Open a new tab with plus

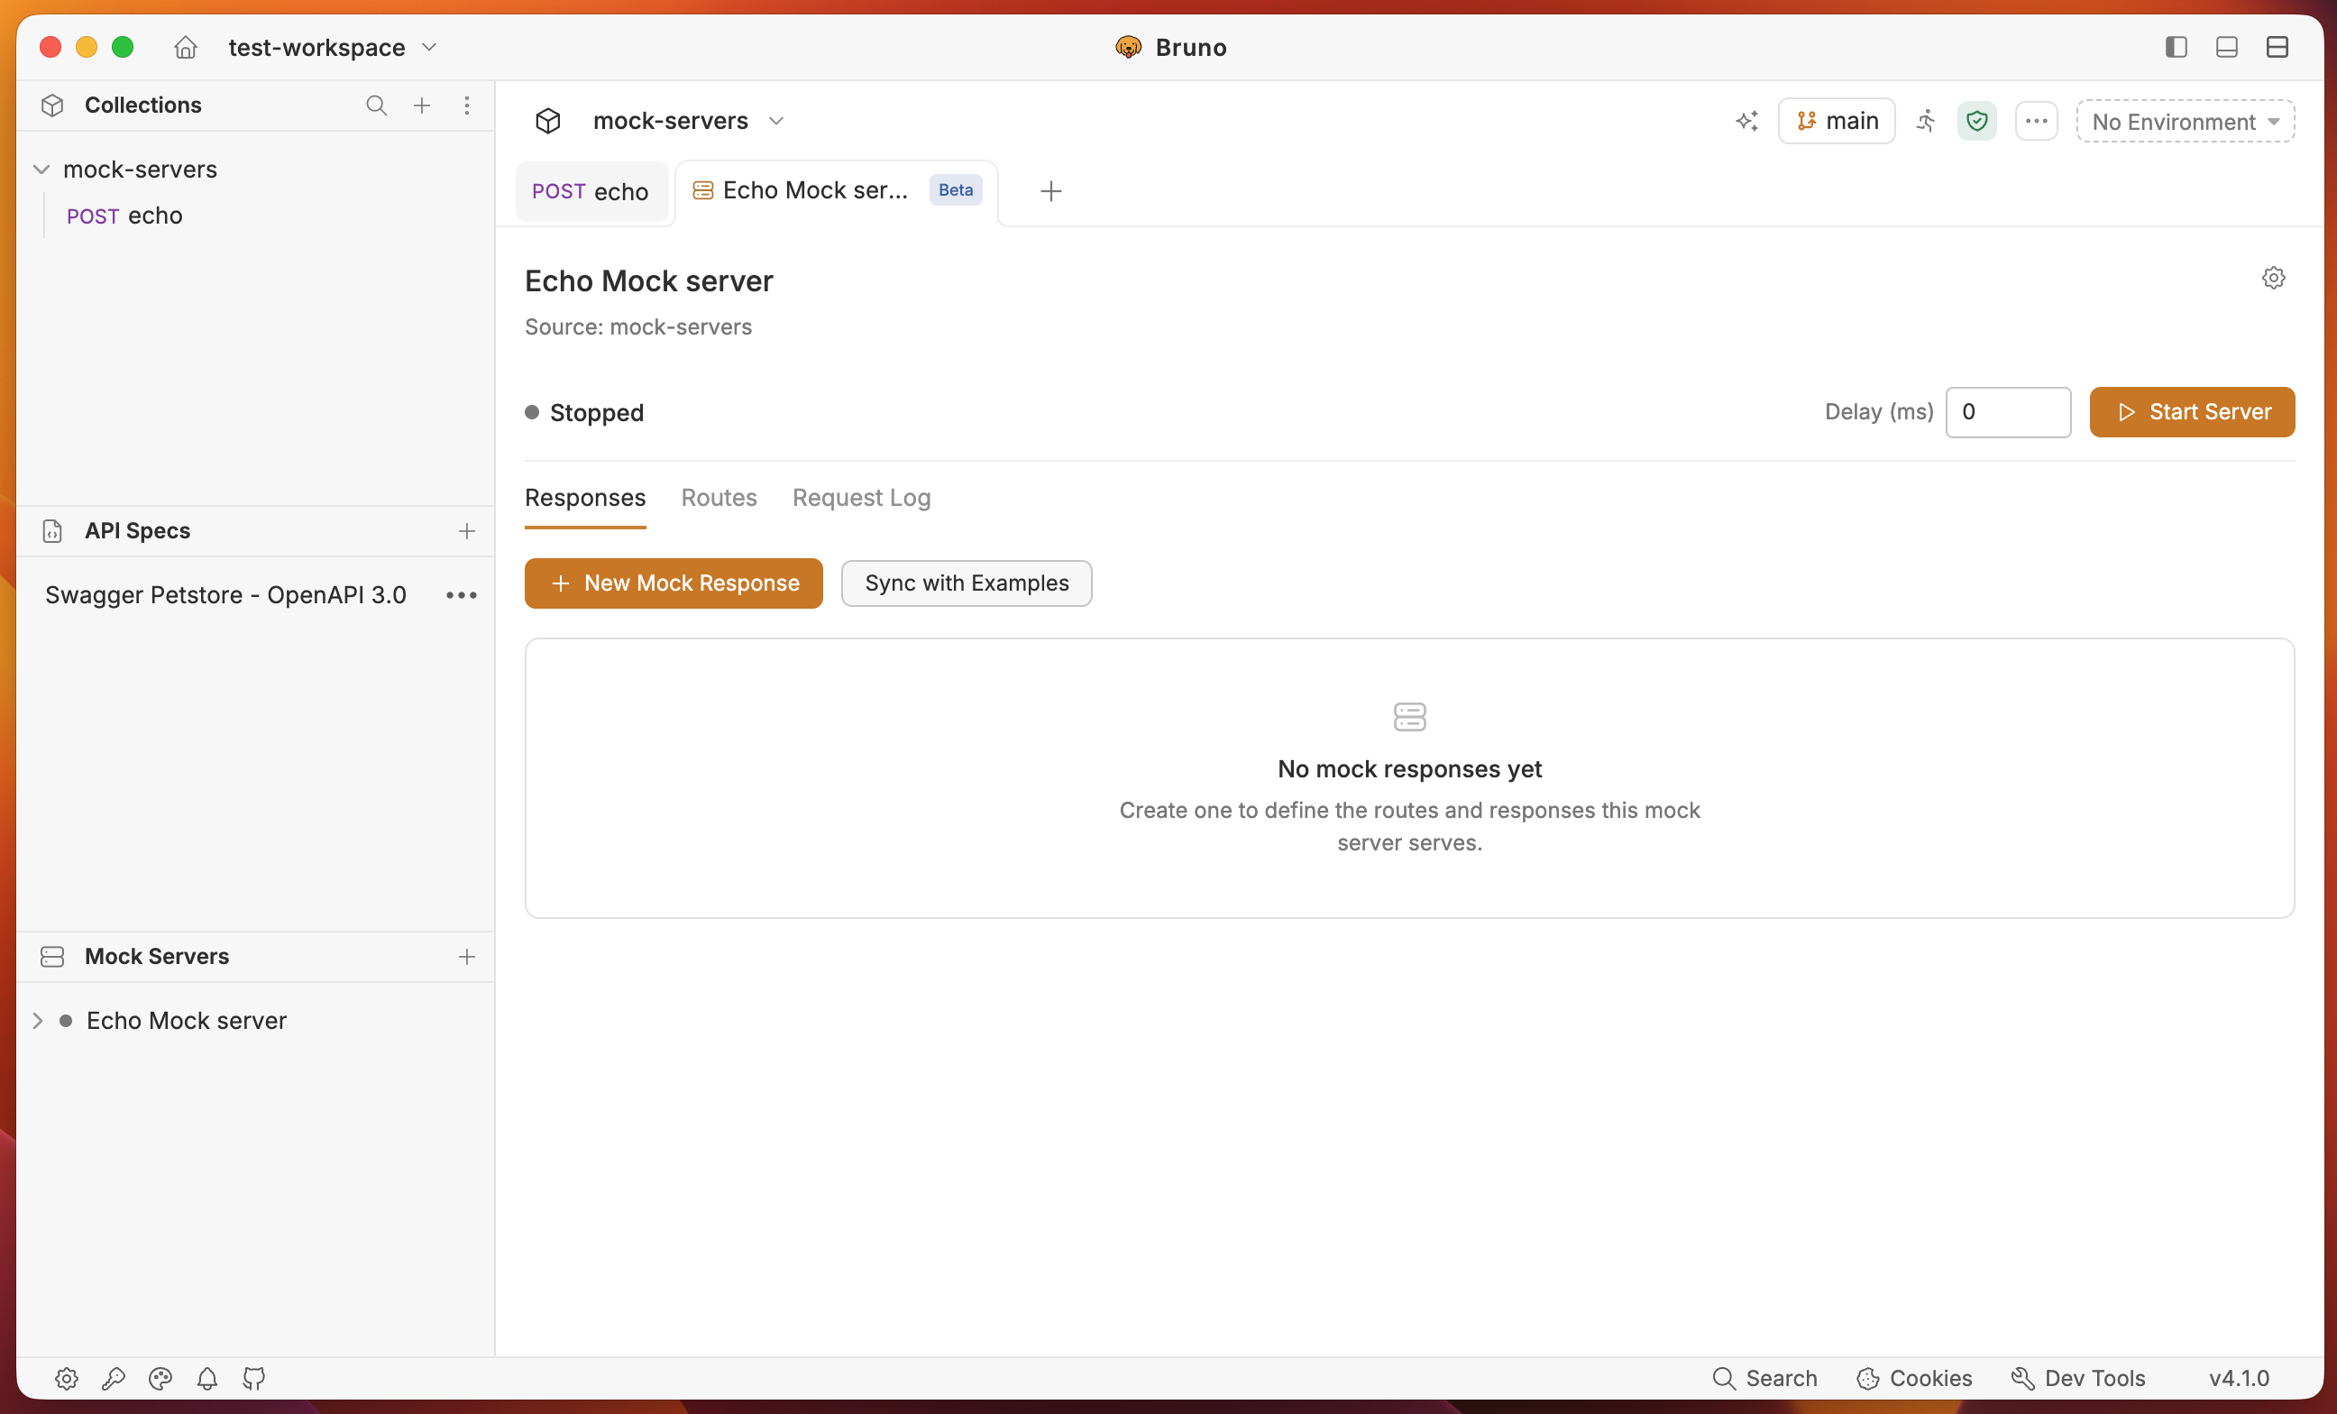(1050, 191)
